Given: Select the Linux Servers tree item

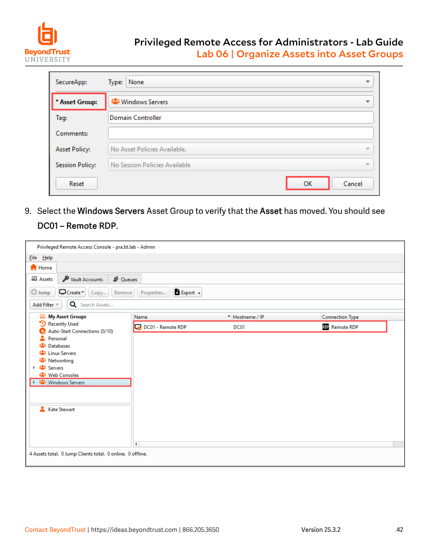Looking at the screenshot, I should coord(62,353).
